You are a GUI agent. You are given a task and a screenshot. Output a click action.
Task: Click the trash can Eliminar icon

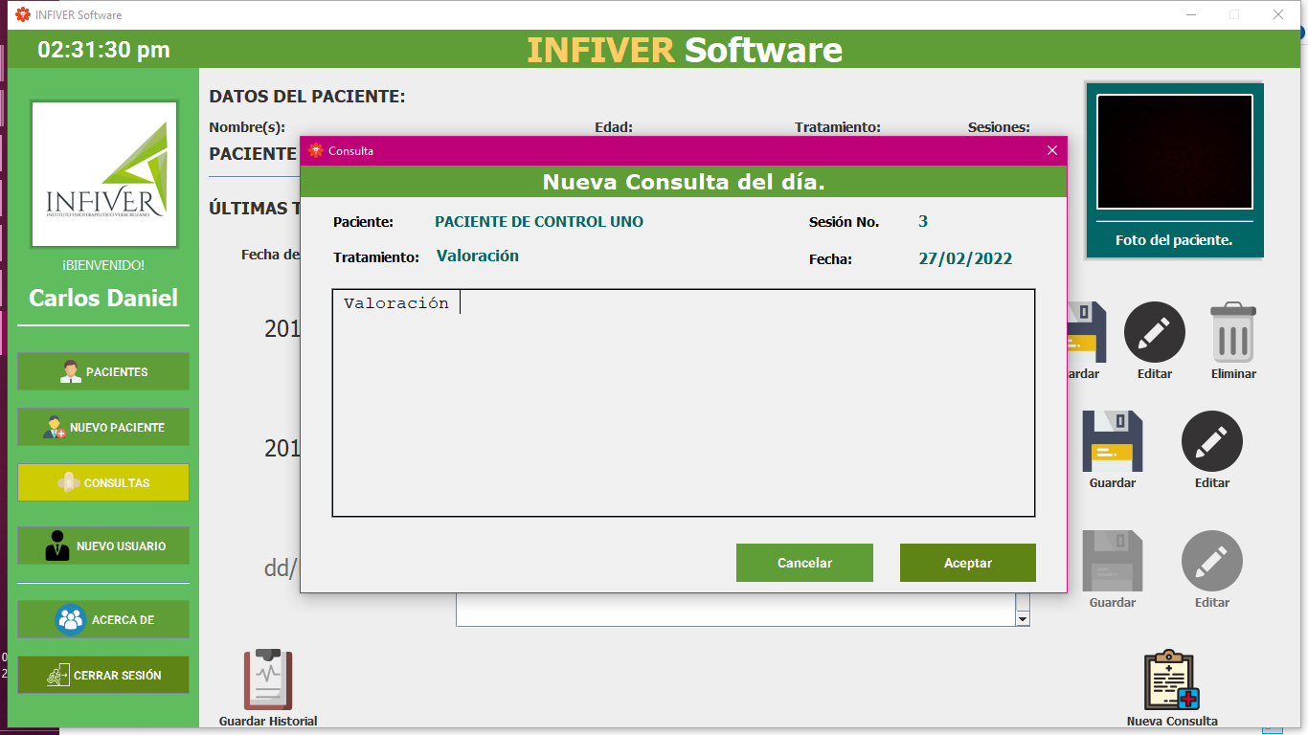click(1233, 331)
